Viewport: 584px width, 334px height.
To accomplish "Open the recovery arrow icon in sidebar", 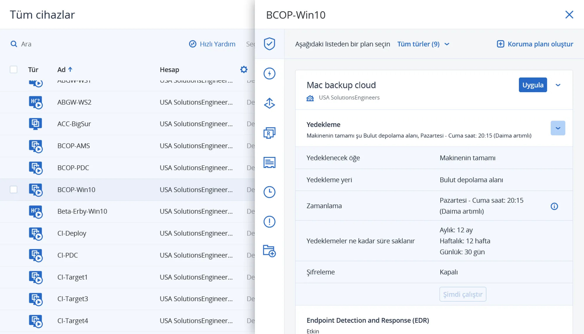I will coord(269,103).
